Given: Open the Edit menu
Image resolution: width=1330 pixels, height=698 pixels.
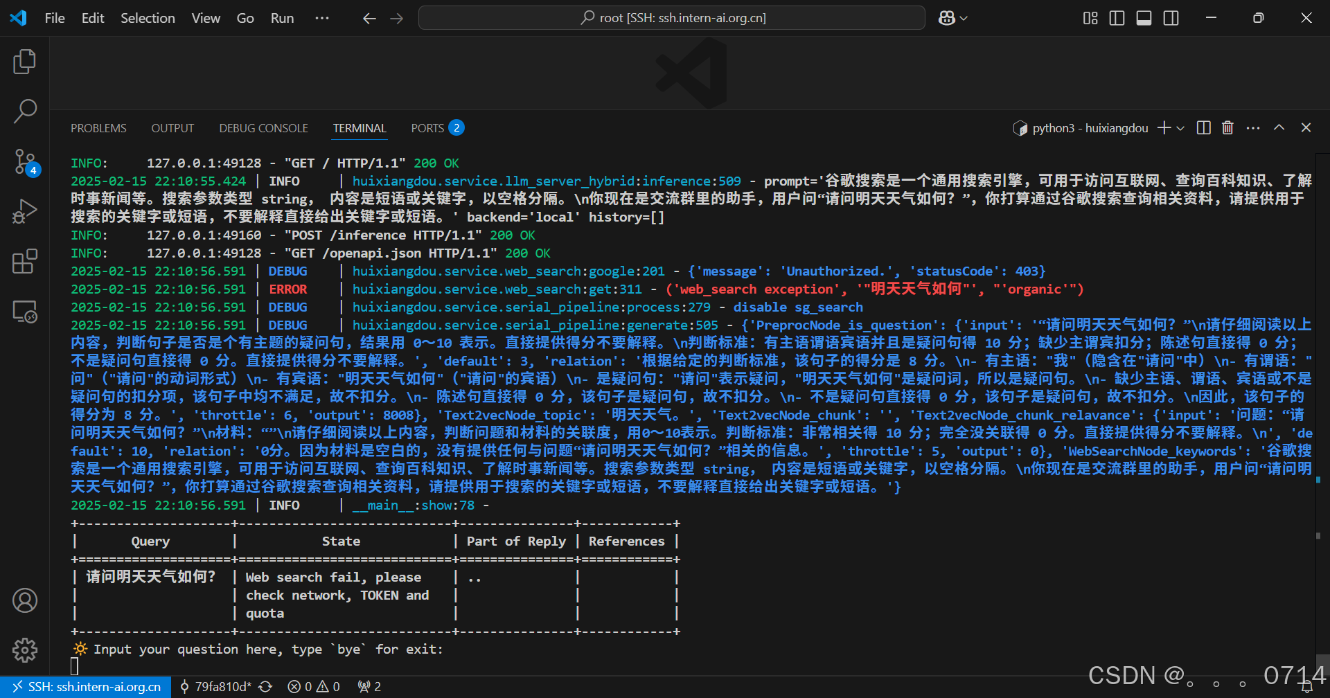Looking at the screenshot, I should pyautogui.click(x=93, y=18).
